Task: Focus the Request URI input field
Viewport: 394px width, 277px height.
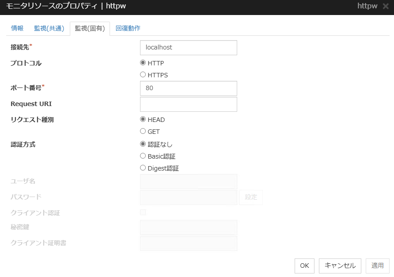Action: coord(189,104)
